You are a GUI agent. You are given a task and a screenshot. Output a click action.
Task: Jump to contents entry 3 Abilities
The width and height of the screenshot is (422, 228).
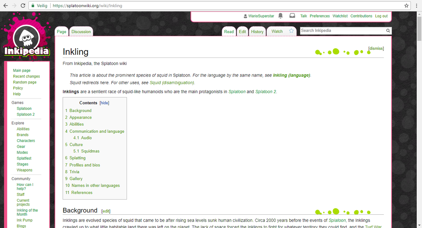pyautogui.click(x=74, y=124)
